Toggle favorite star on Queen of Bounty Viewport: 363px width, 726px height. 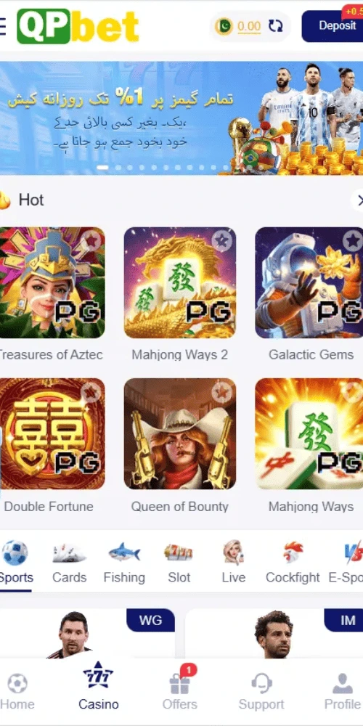pos(221,393)
